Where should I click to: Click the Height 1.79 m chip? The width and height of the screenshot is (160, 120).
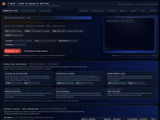pyautogui.click(x=37, y=31)
